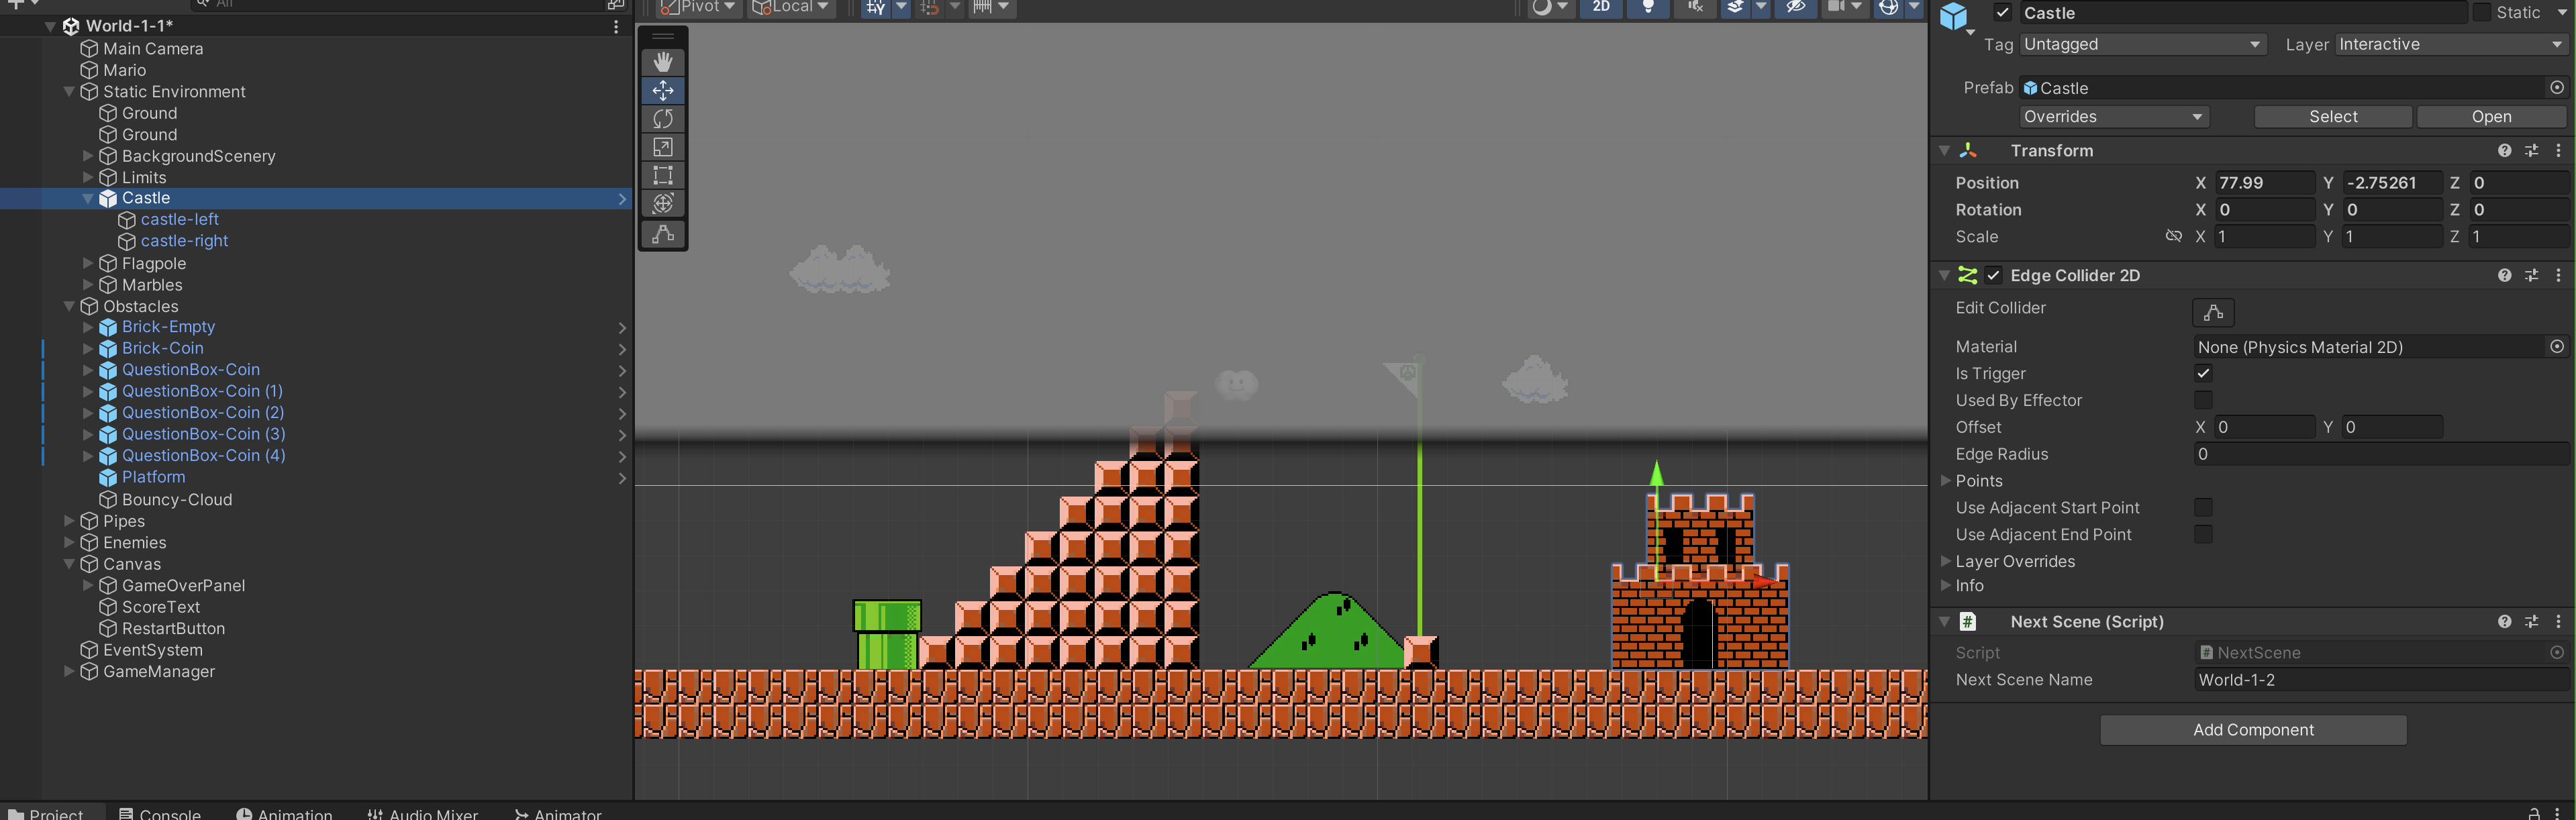This screenshot has height=820, width=2576.
Task: Select the Scale tool
Action: click(662, 147)
